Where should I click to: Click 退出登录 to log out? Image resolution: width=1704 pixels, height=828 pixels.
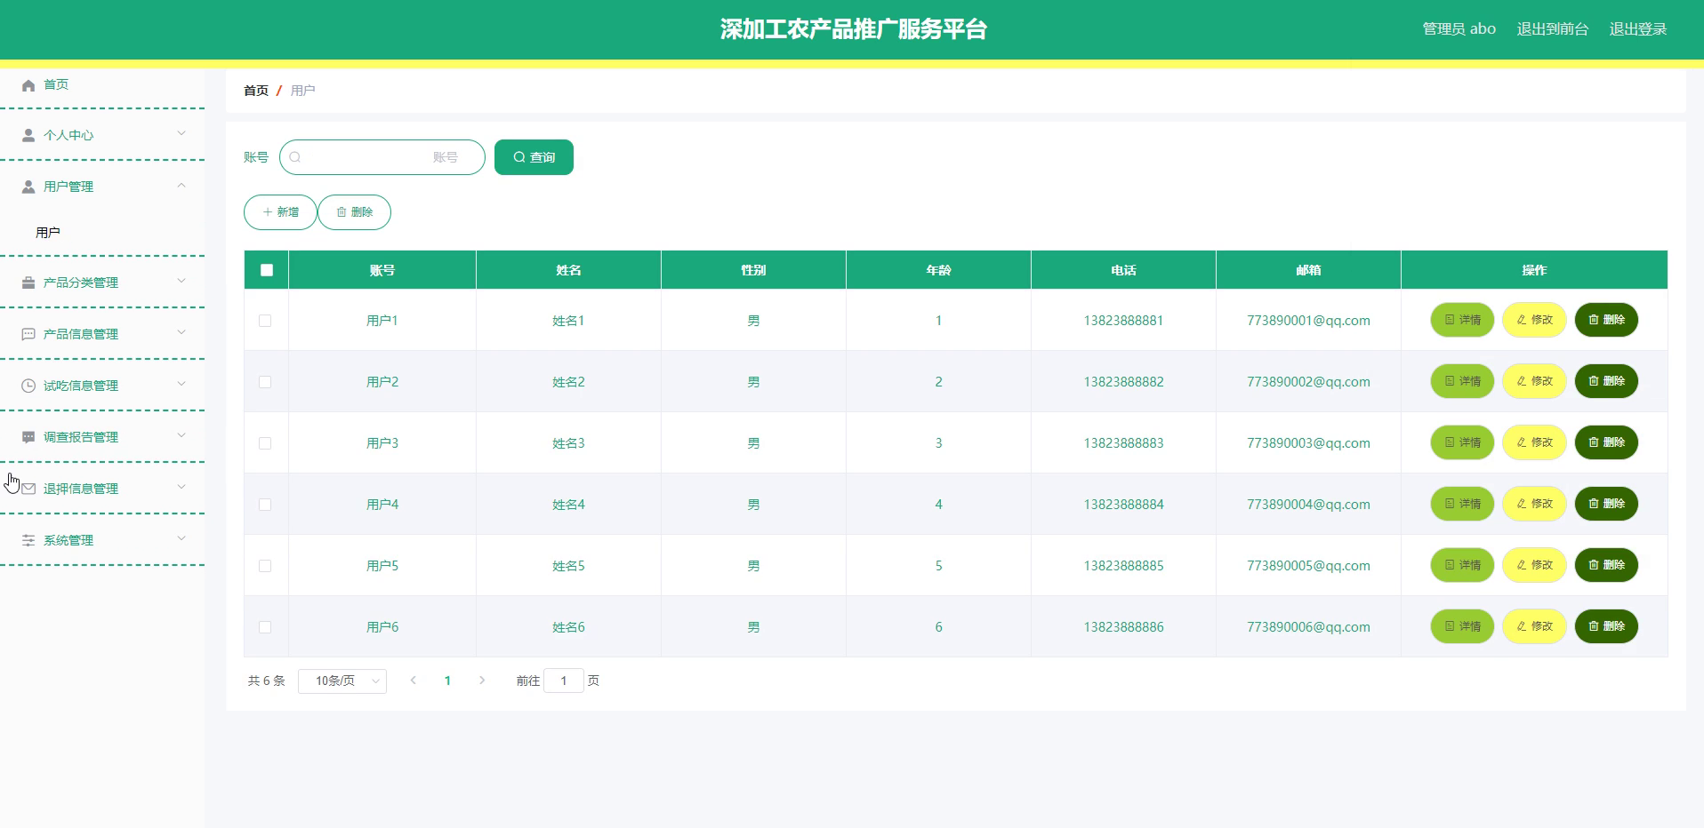pyautogui.click(x=1638, y=29)
